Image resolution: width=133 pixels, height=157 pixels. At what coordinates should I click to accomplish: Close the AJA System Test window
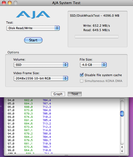[4, 3]
